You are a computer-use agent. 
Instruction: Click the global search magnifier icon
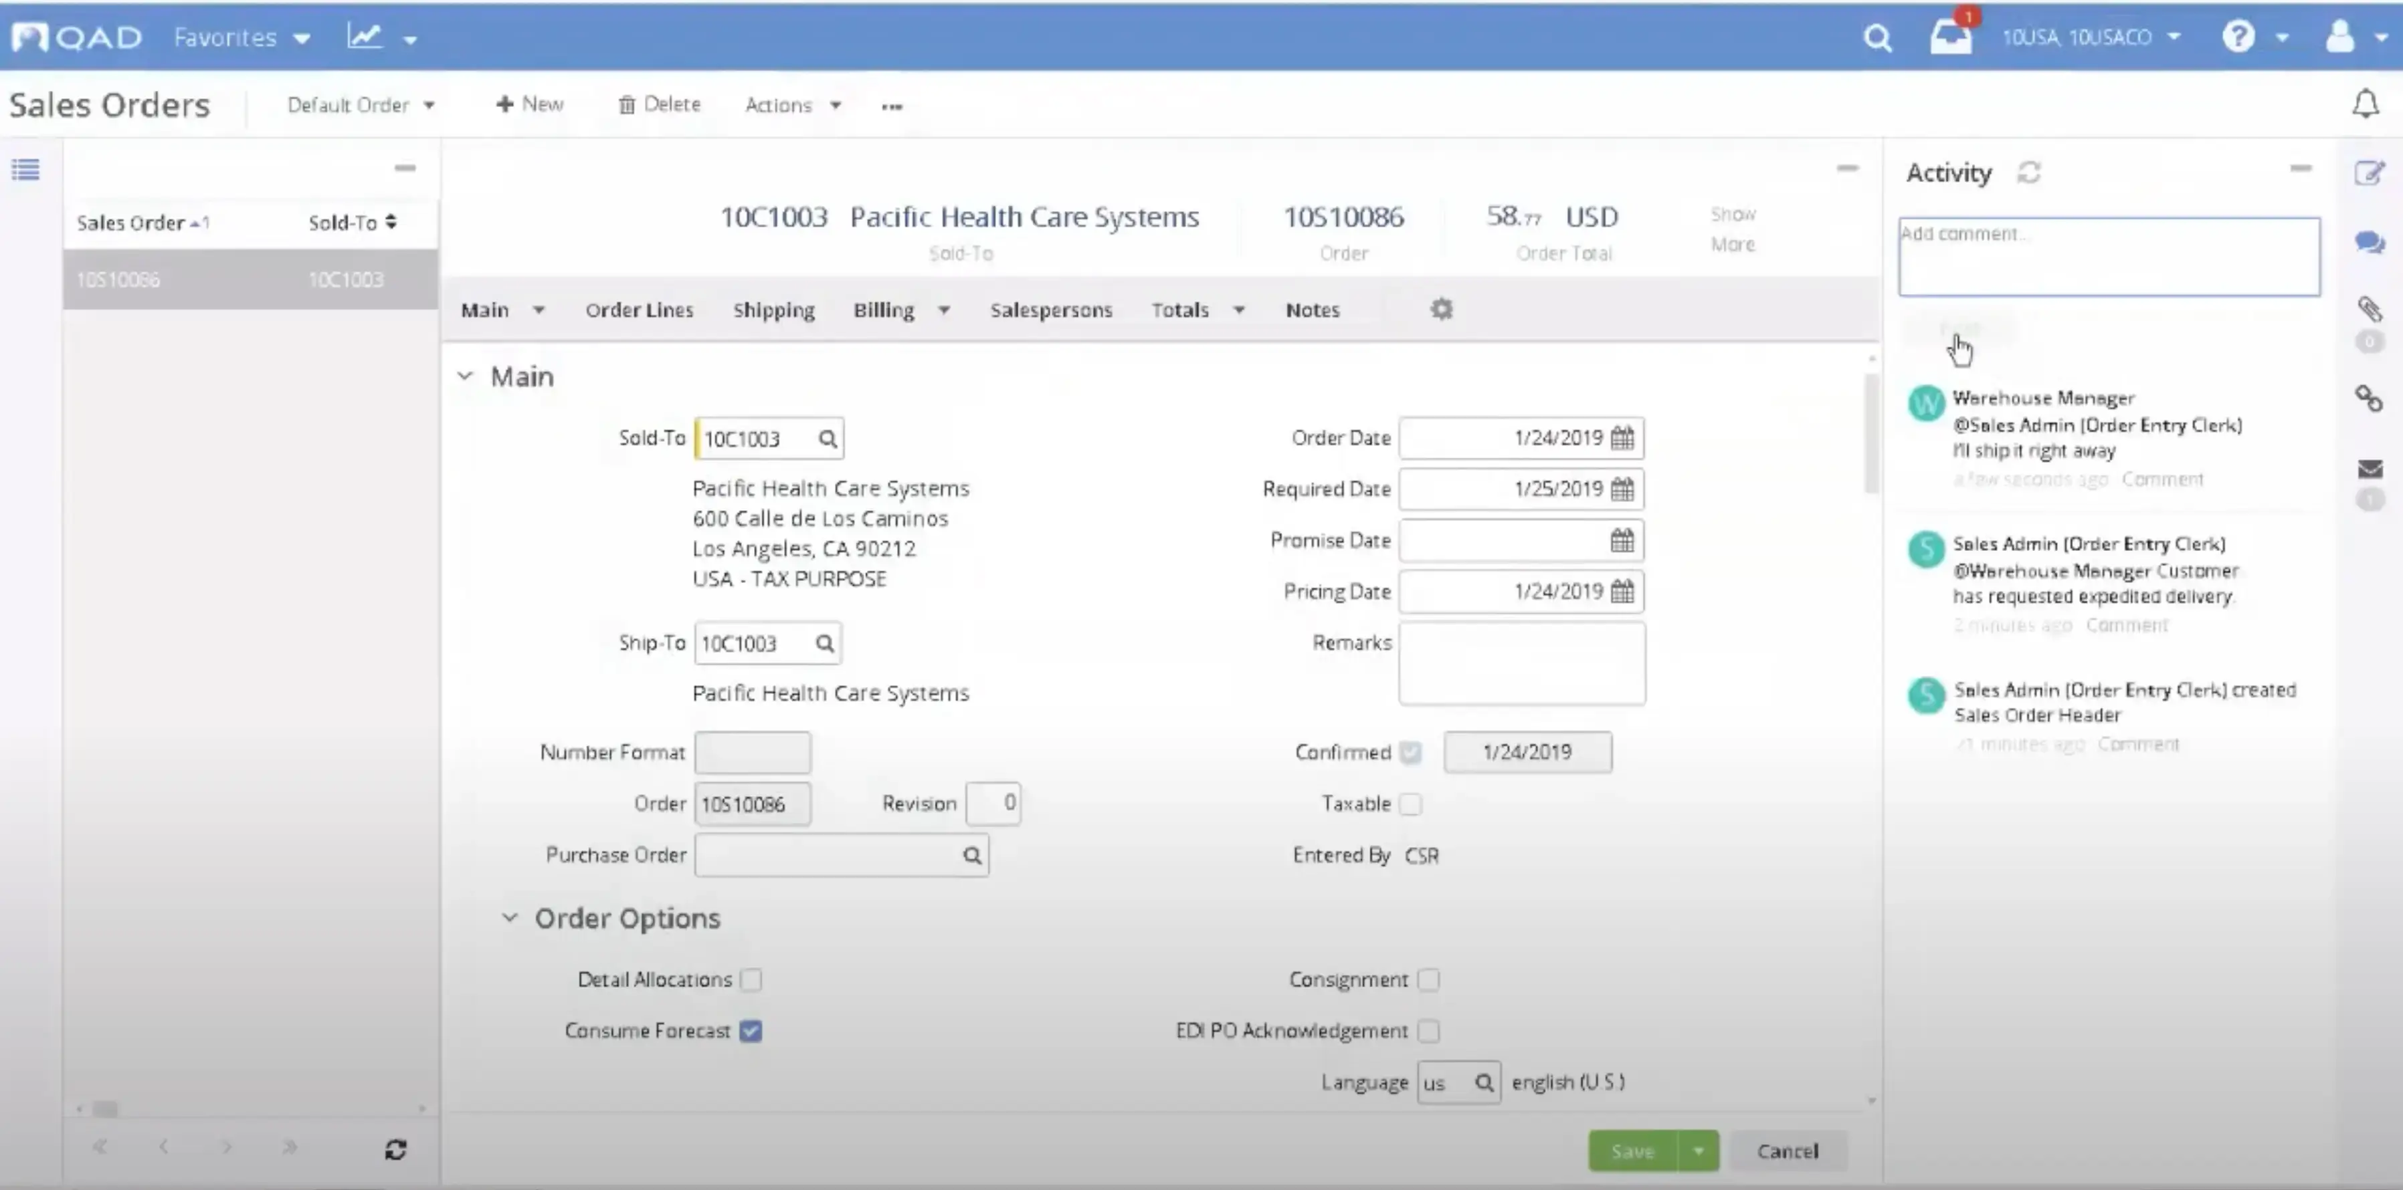[1878, 37]
